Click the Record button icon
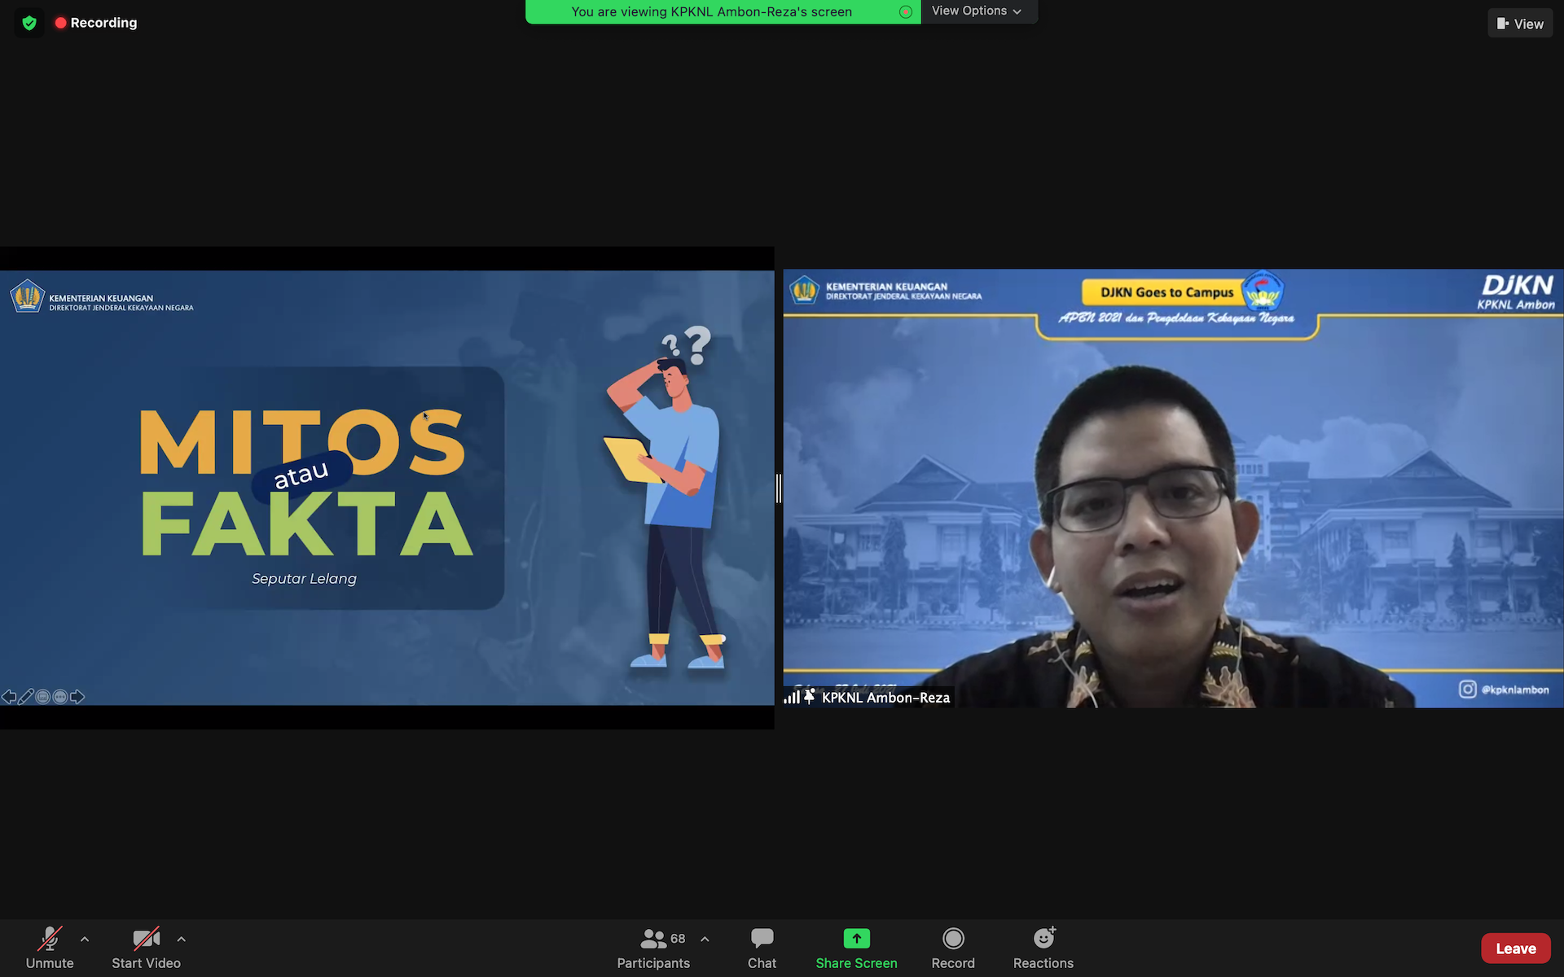Screen dimensions: 1564x977 pyautogui.click(x=953, y=939)
